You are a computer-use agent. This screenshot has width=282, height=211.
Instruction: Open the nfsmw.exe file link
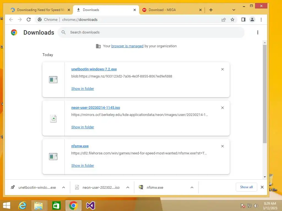(x=80, y=146)
